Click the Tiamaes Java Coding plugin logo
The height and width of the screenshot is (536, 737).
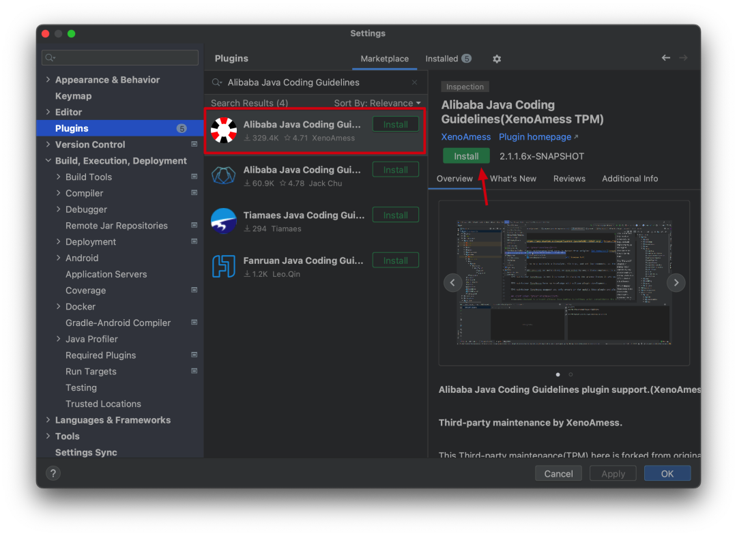(224, 221)
